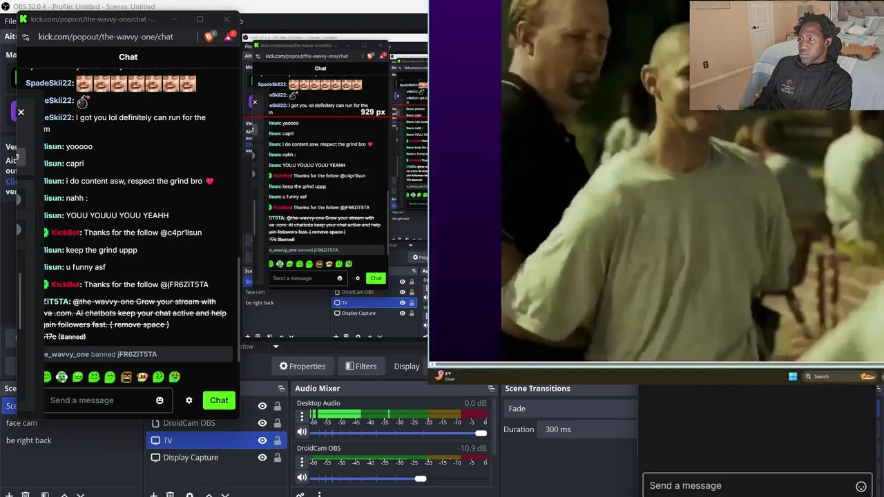
Task: Click KickBot name in @c4pr1isun follow message
Action: (66, 233)
